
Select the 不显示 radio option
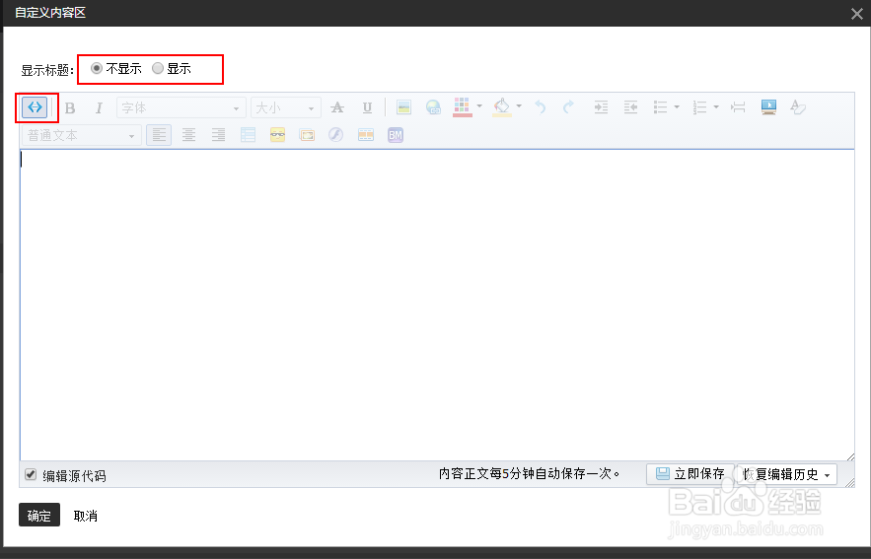[97, 68]
